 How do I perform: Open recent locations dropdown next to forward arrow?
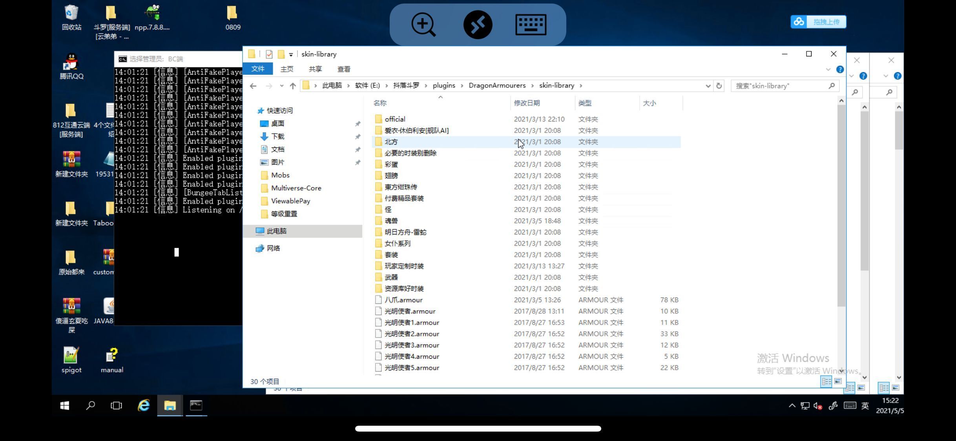(x=281, y=86)
